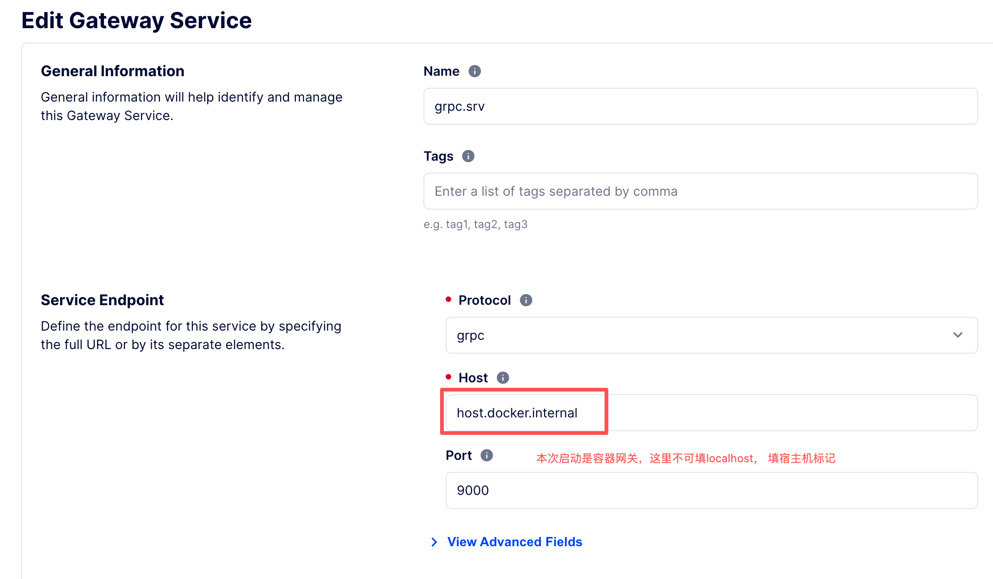Expand View Advanced Fields link
The width and height of the screenshot is (993, 579).
[515, 542]
